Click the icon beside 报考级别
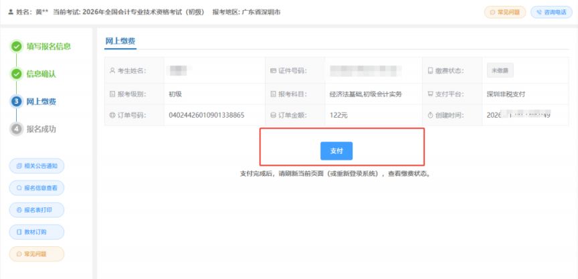This screenshot has width=578, height=279. coord(113,94)
